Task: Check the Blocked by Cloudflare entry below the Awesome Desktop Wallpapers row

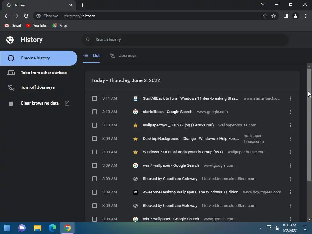Action: (94, 206)
